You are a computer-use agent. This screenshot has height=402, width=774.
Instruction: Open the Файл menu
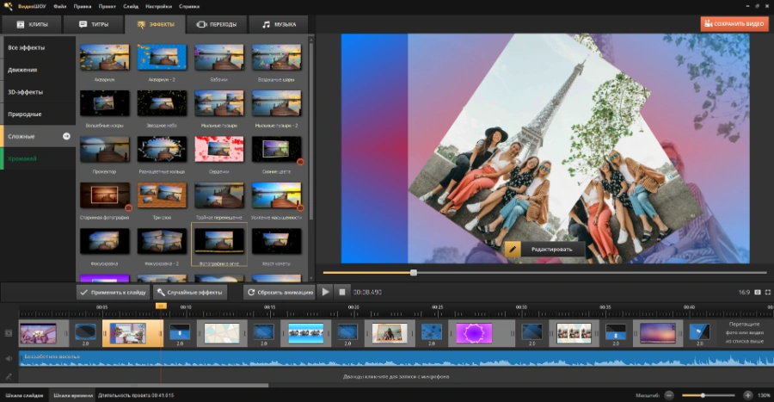(59, 6)
